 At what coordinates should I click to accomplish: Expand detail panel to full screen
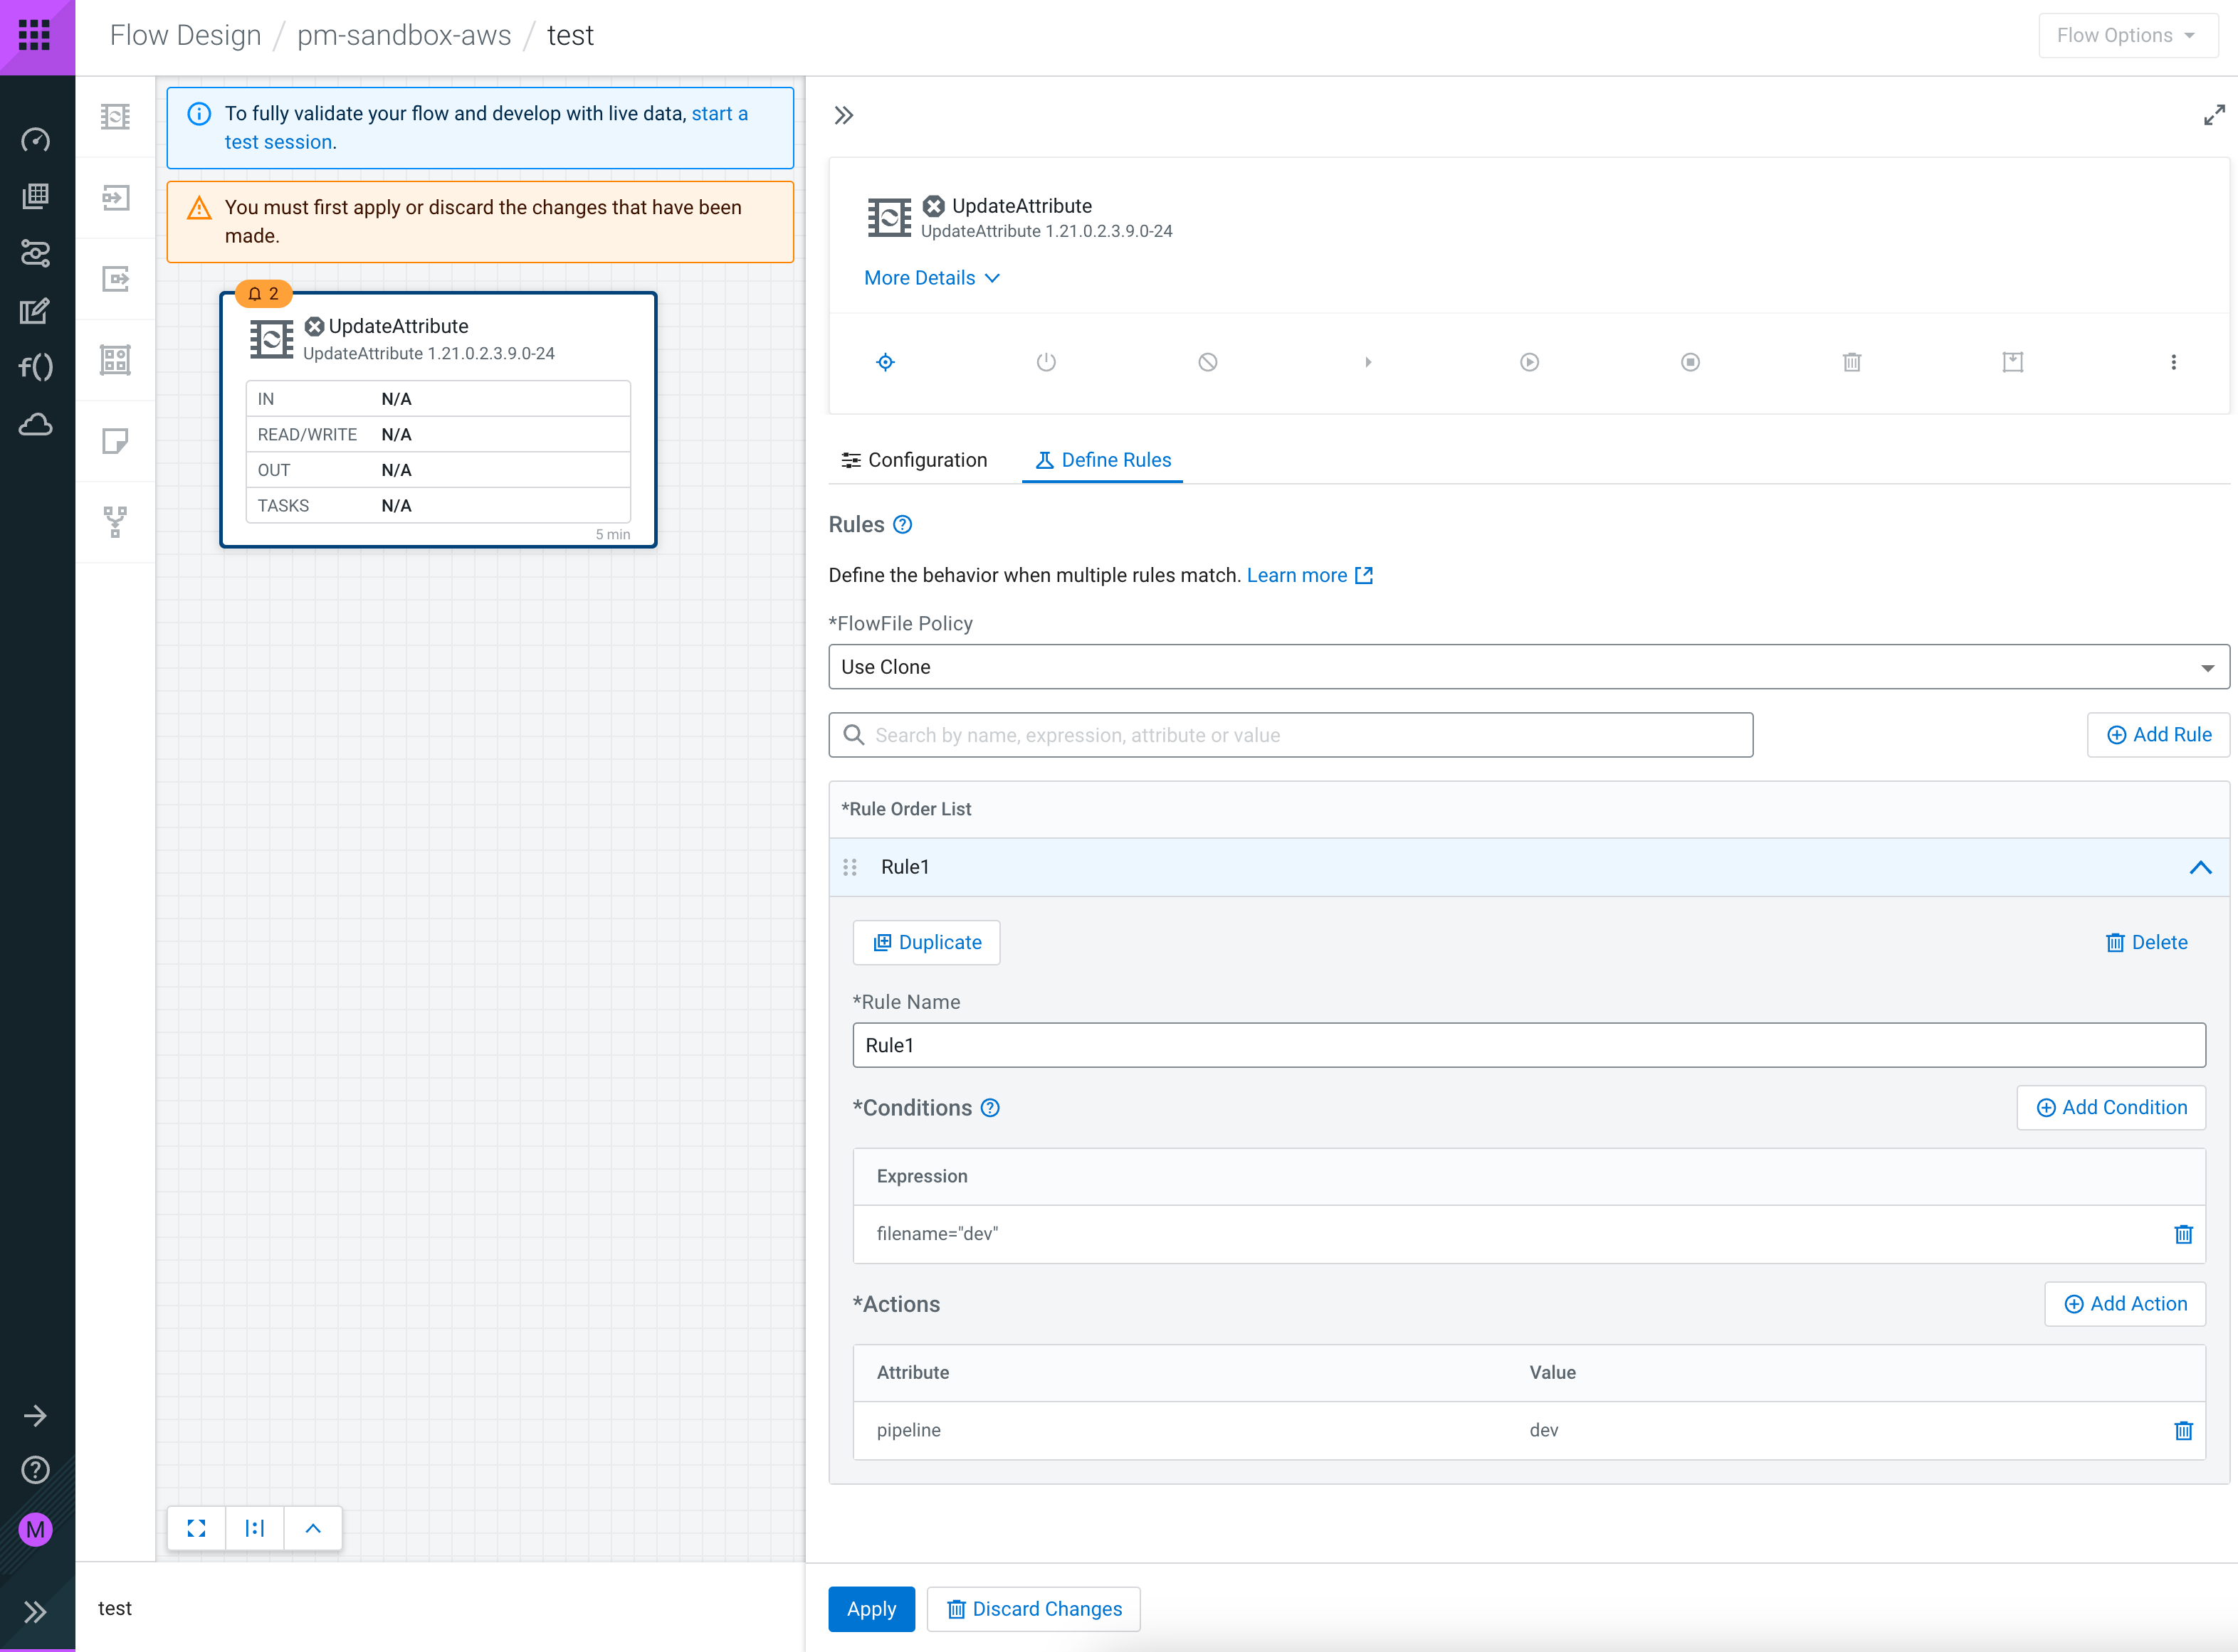tap(2214, 115)
